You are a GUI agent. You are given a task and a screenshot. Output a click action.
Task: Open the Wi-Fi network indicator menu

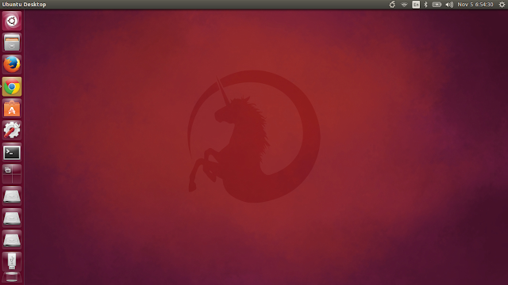pyautogui.click(x=404, y=5)
